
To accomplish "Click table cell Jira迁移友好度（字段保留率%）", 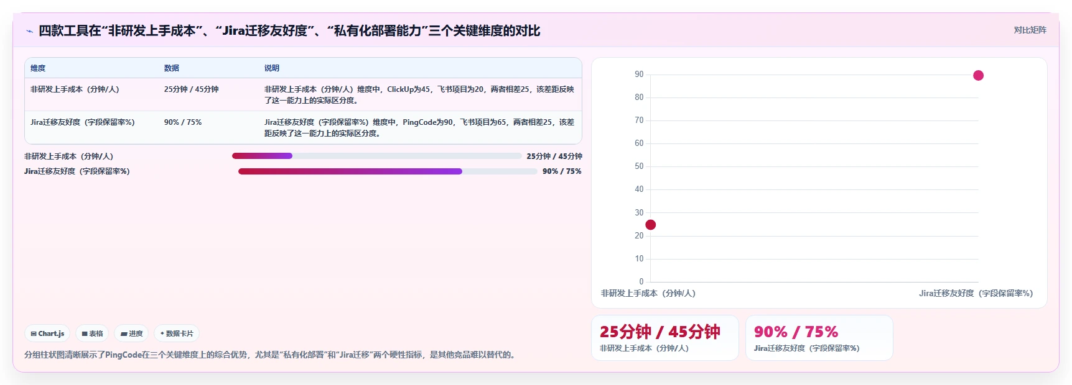I will point(82,122).
